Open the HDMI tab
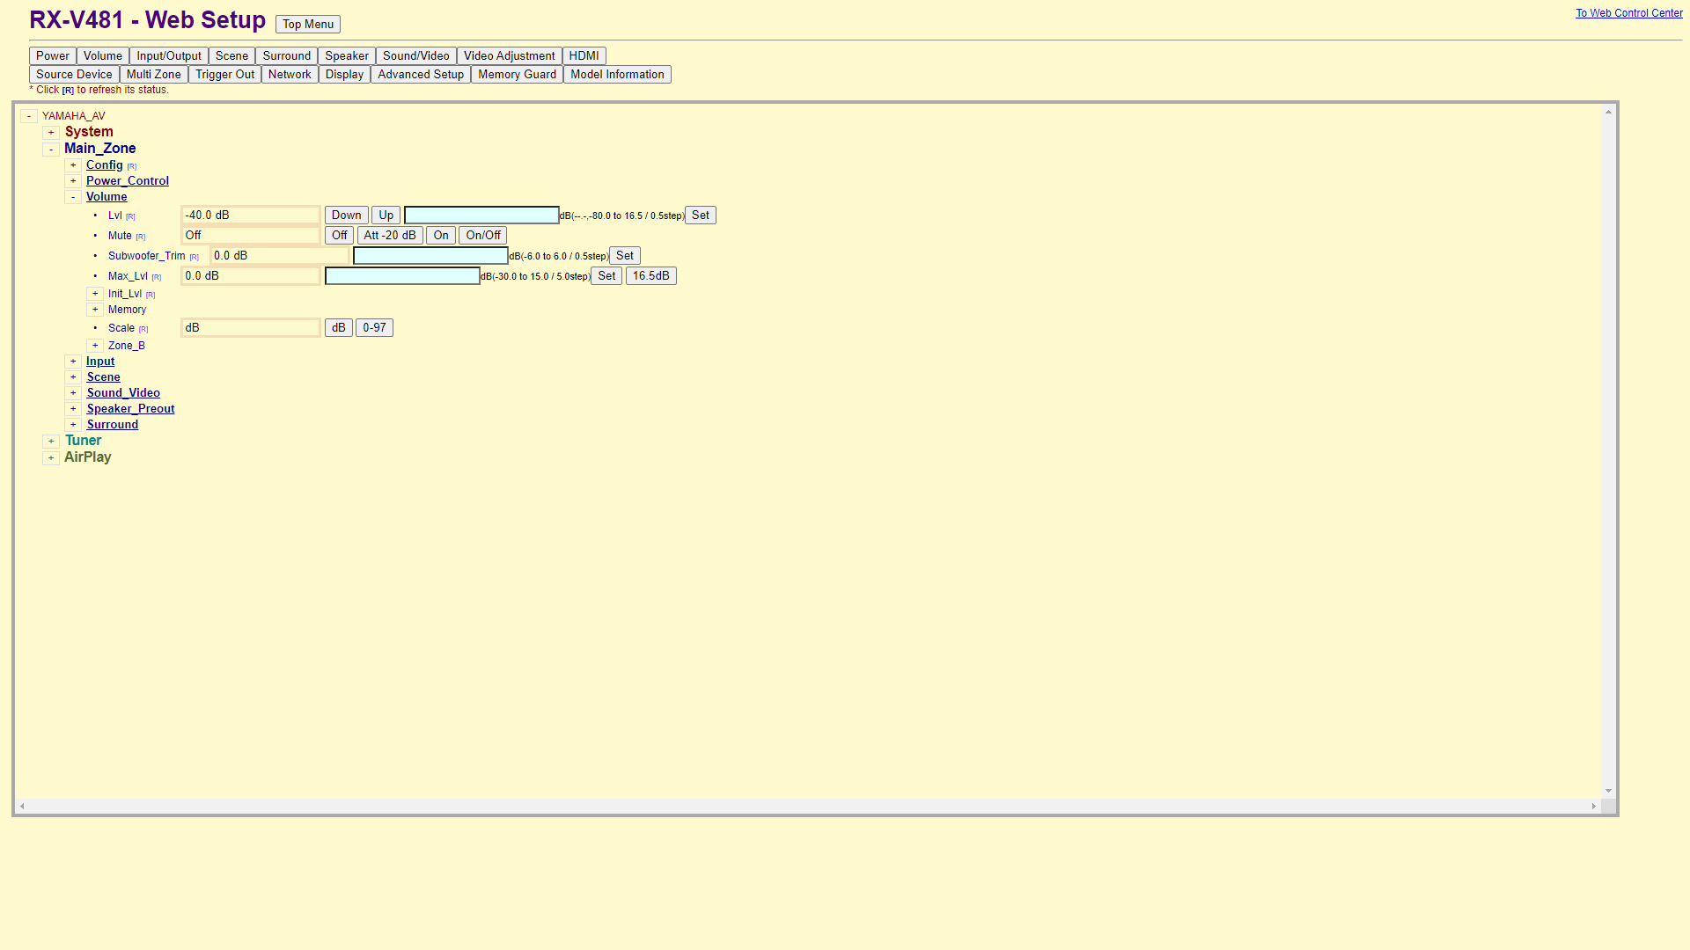Image resolution: width=1690 pixels, height=950 pixels. [584, 56]
